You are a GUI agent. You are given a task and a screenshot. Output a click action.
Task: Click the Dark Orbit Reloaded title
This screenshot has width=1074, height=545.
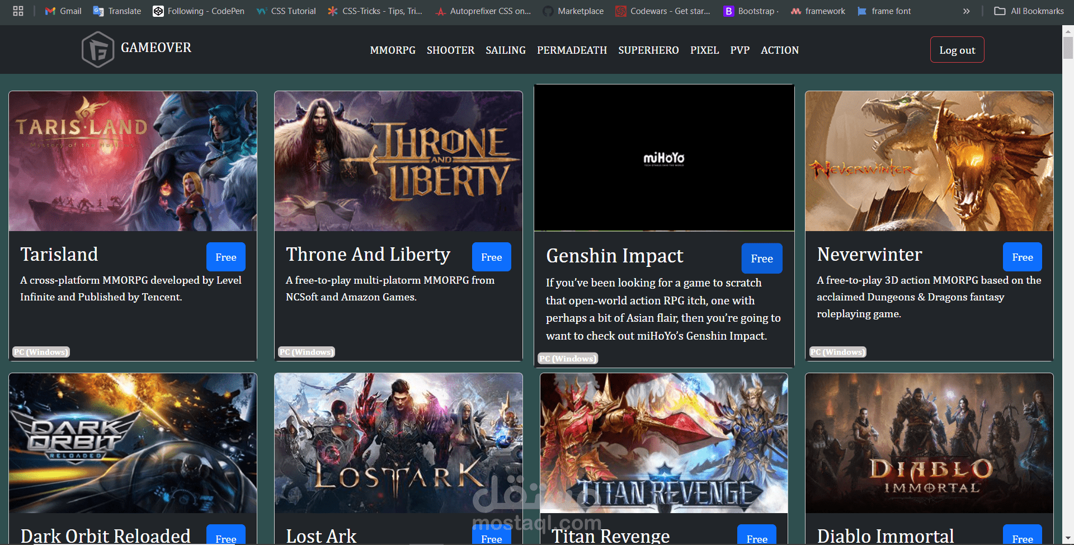click(x=106, y=536)
